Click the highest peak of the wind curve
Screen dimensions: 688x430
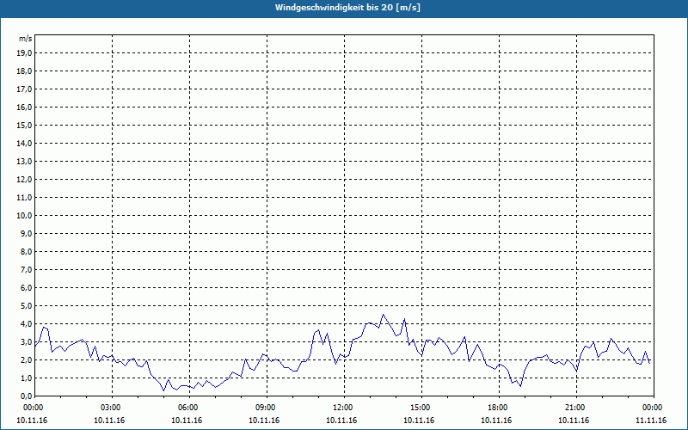(x=384, y=315)
